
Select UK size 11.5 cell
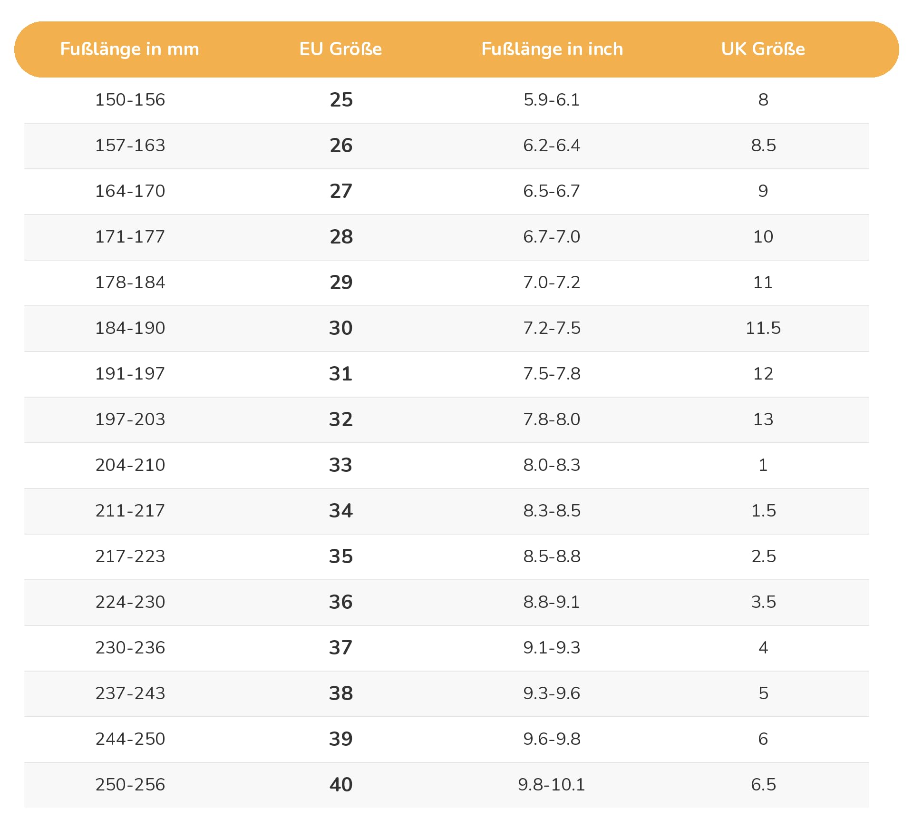pos(763,328)
